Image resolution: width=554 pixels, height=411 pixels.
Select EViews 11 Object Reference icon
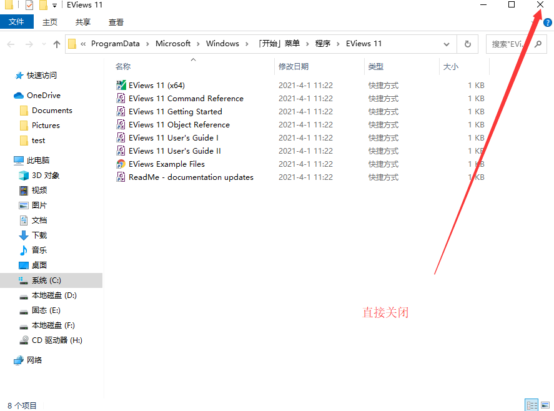[x=121, y=124]
